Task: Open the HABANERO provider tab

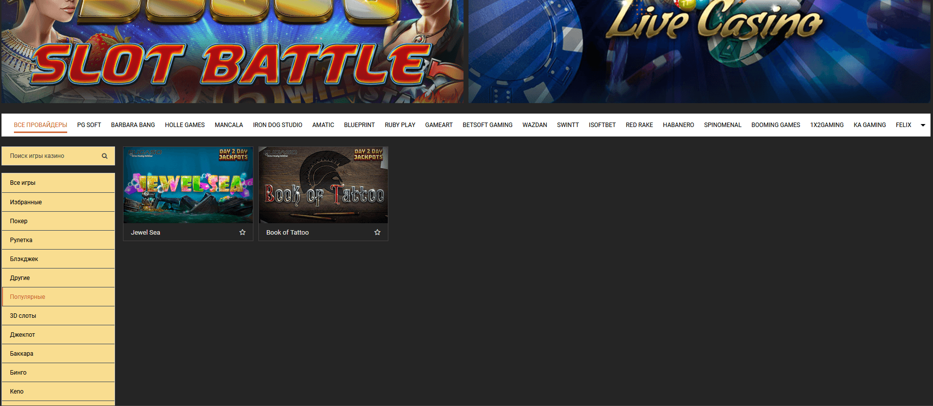Action: [x=679, y=125]
